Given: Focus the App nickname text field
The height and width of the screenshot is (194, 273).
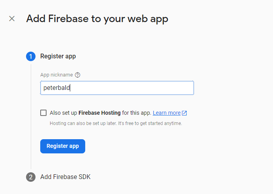Looking at the screenshot, I should click(x=117, y=88).
